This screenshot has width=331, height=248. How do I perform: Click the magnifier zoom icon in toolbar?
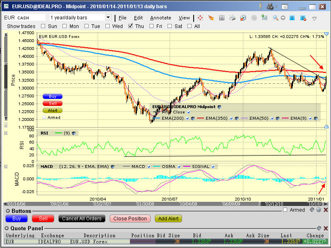[275, 18]
